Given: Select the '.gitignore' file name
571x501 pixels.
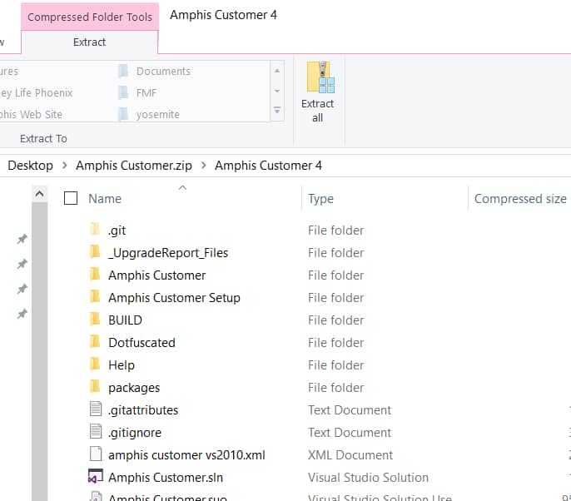Looking at the screenshot, I should [134, 433].
